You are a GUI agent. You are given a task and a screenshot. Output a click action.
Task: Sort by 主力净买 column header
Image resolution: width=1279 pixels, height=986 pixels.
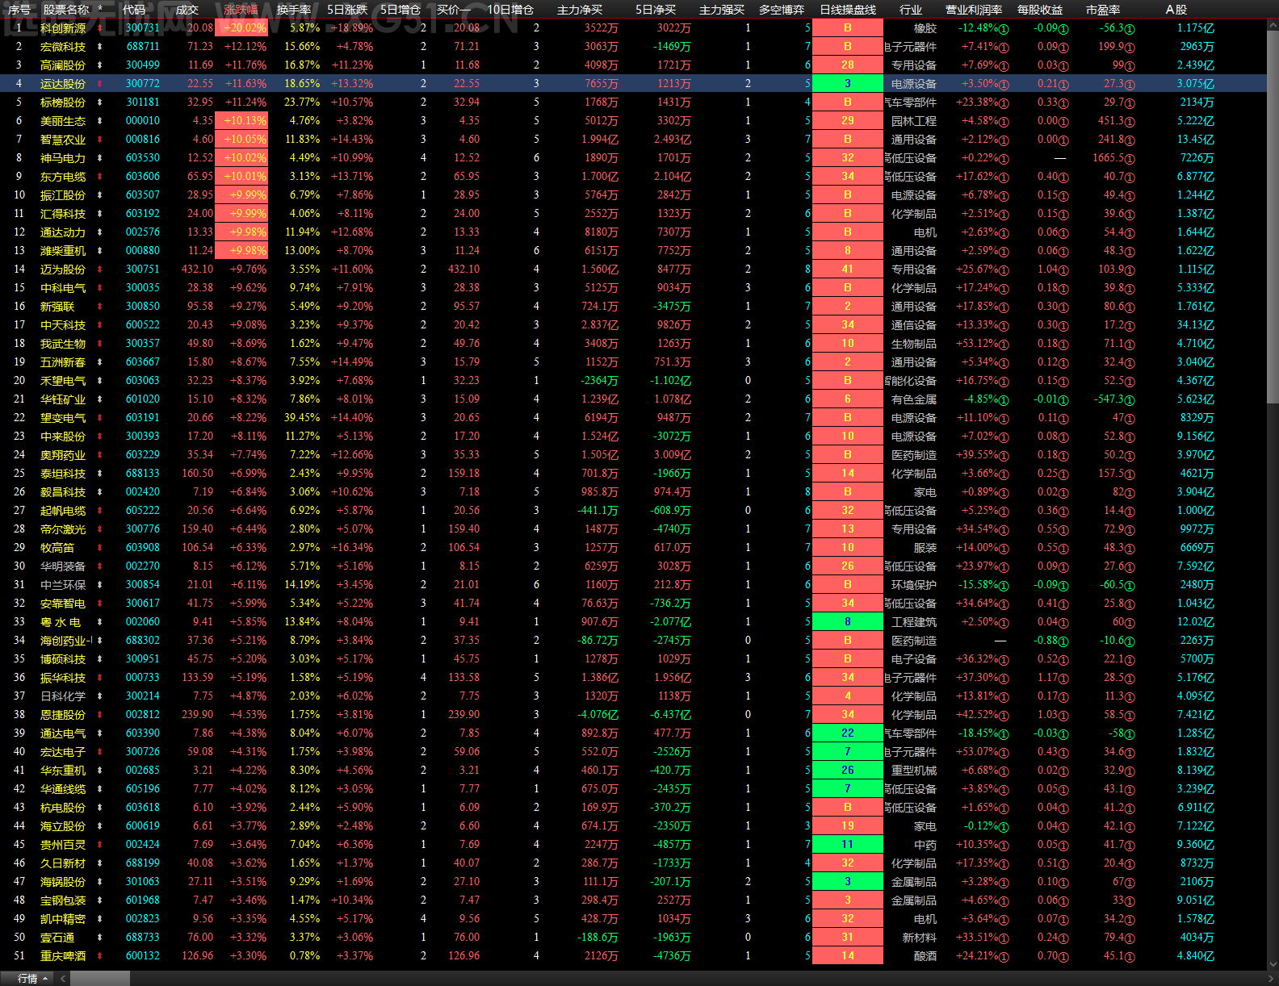(580, 10)
